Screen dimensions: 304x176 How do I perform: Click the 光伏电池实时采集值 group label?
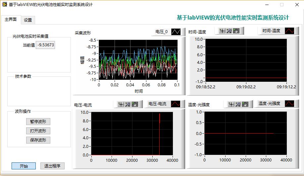tap(30, 36)
